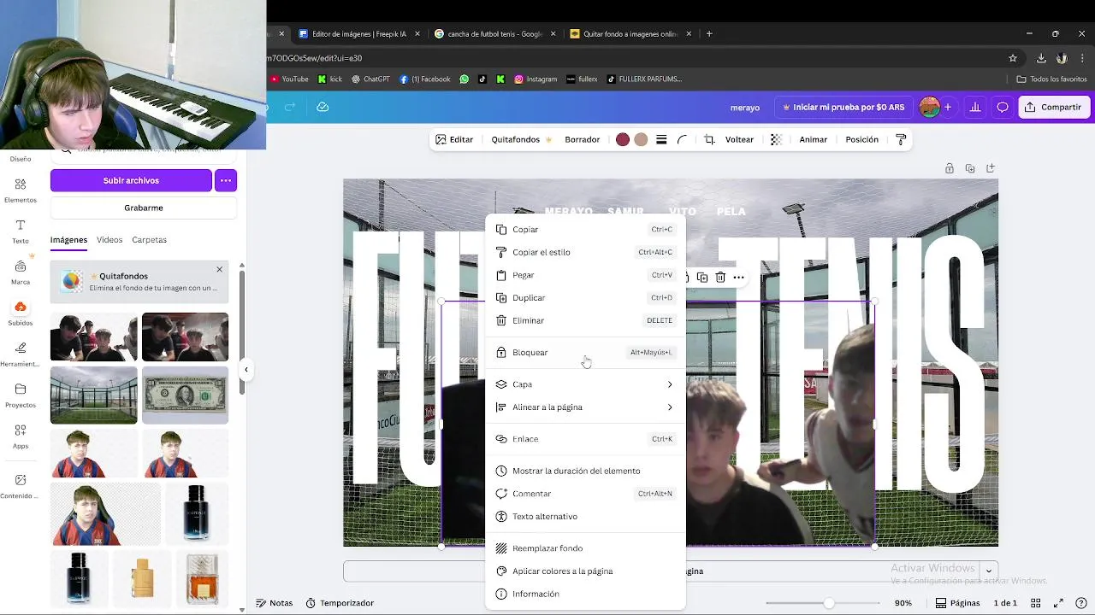Image resolution: width=1095 pixels, height=615 pixels.
Task: Expand the Capa submenu
Action: coord(586,384)
